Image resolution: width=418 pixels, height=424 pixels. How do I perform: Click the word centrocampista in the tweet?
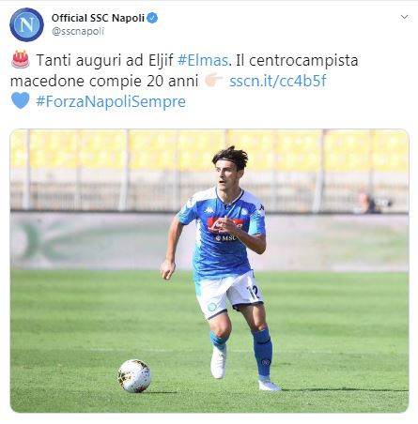click(303, 60)
